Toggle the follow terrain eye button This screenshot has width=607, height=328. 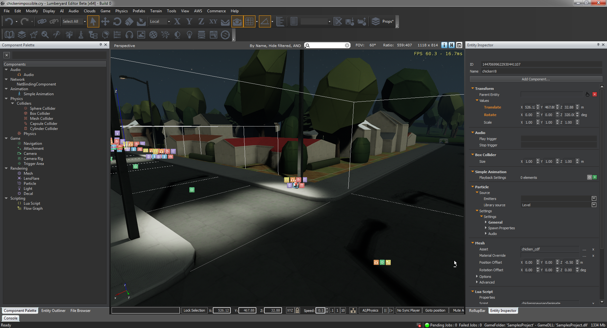(237, 21)
